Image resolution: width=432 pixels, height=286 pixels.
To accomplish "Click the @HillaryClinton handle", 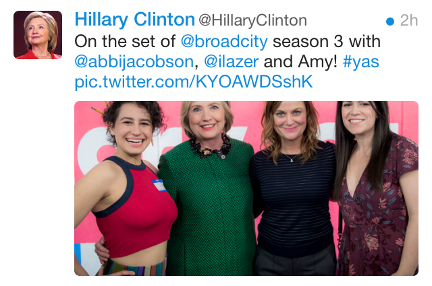I will pos(253,20).
